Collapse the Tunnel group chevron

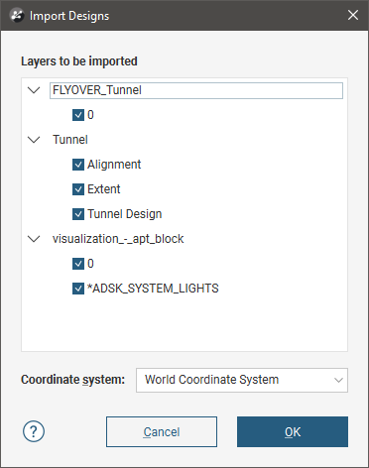click(34, 140)
